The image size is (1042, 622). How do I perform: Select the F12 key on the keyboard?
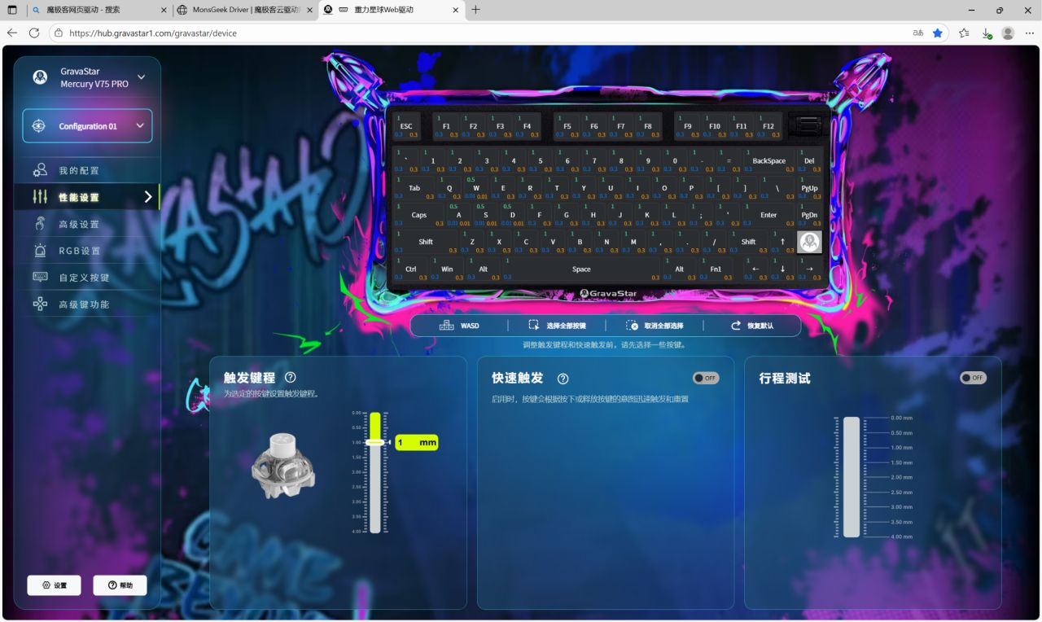(768, 126)
